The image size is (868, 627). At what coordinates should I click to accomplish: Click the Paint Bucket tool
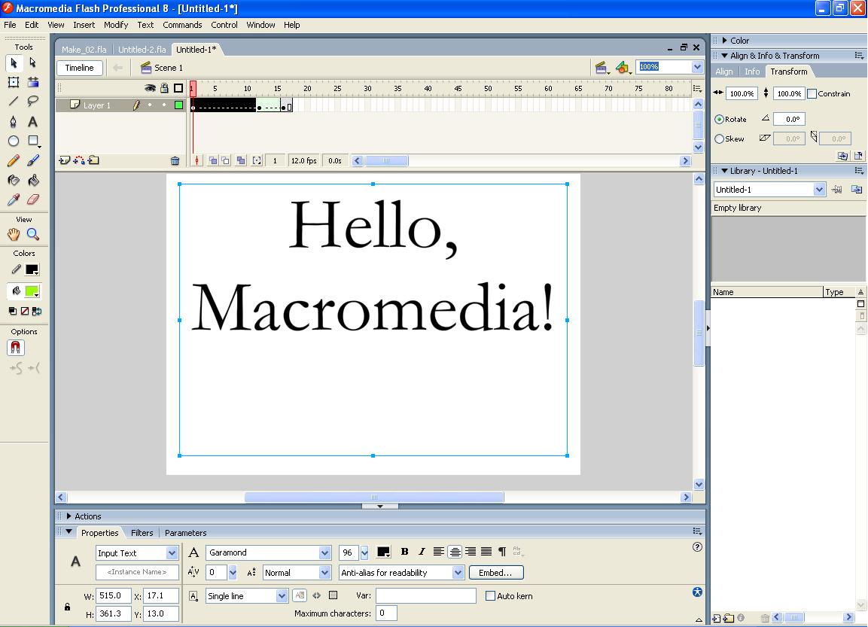33,181
